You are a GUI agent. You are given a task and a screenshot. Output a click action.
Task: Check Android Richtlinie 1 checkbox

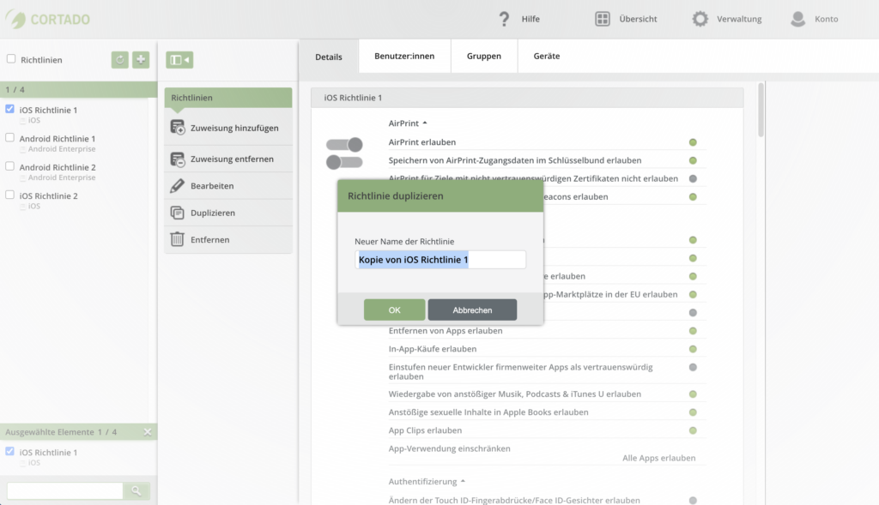pos(9,138)
